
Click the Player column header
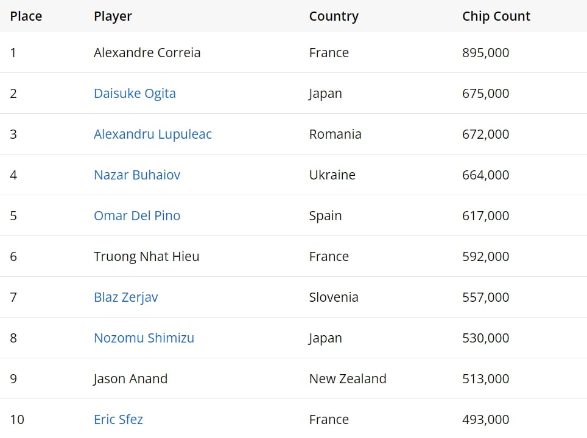point(113,16)
